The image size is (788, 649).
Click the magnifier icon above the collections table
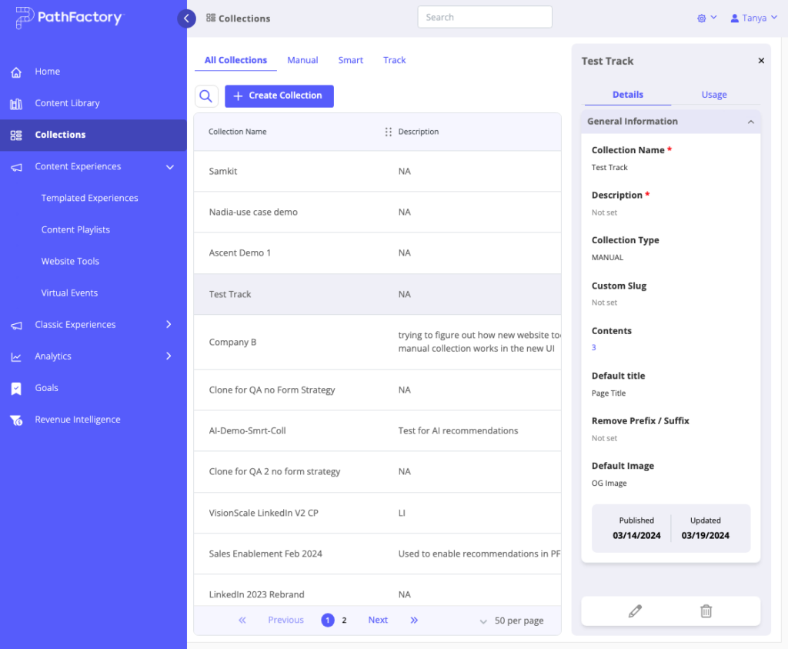tap(206, 95)
